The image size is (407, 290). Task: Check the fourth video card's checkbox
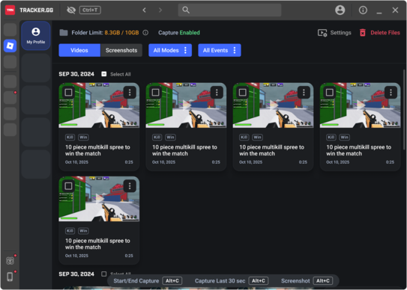tap(329, 93)
